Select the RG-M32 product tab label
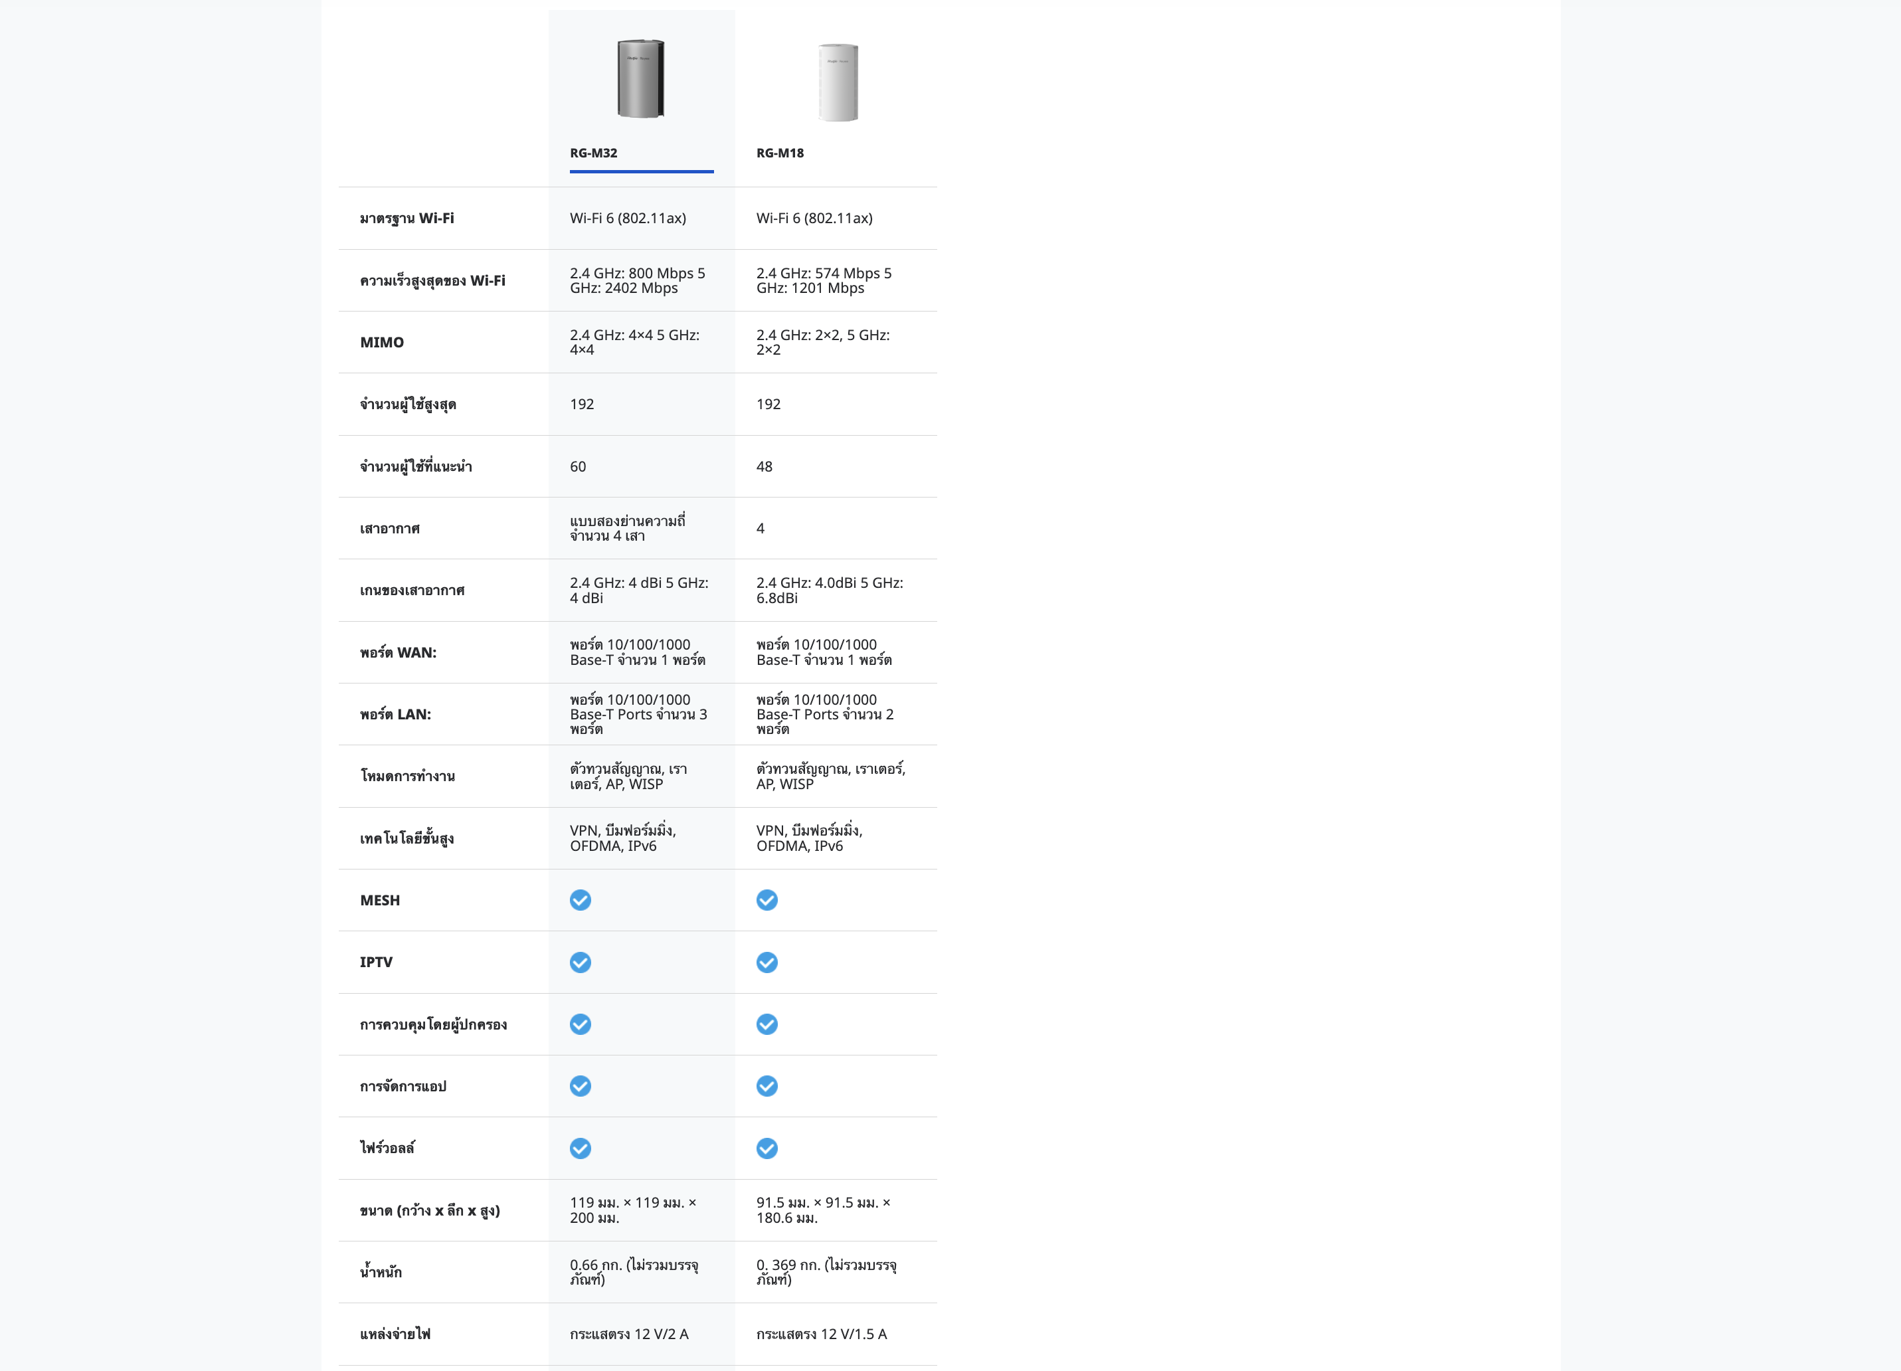This screenshot has width=1901, height=1371. (593, 153)
